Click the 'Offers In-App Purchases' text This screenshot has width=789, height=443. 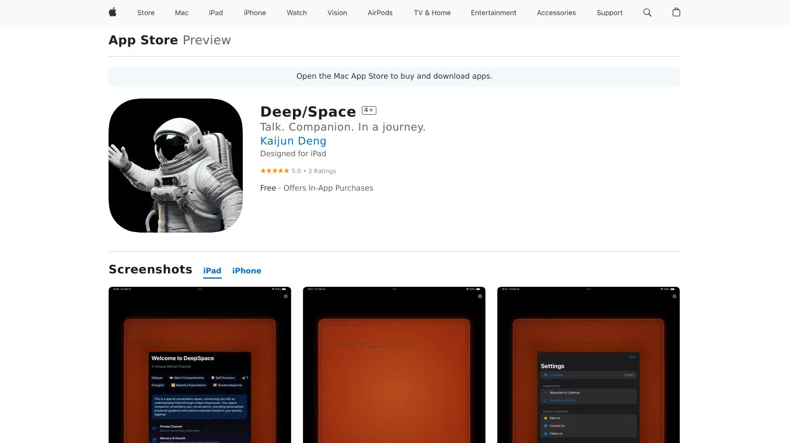pyautogui.click(x=328, y=188)
